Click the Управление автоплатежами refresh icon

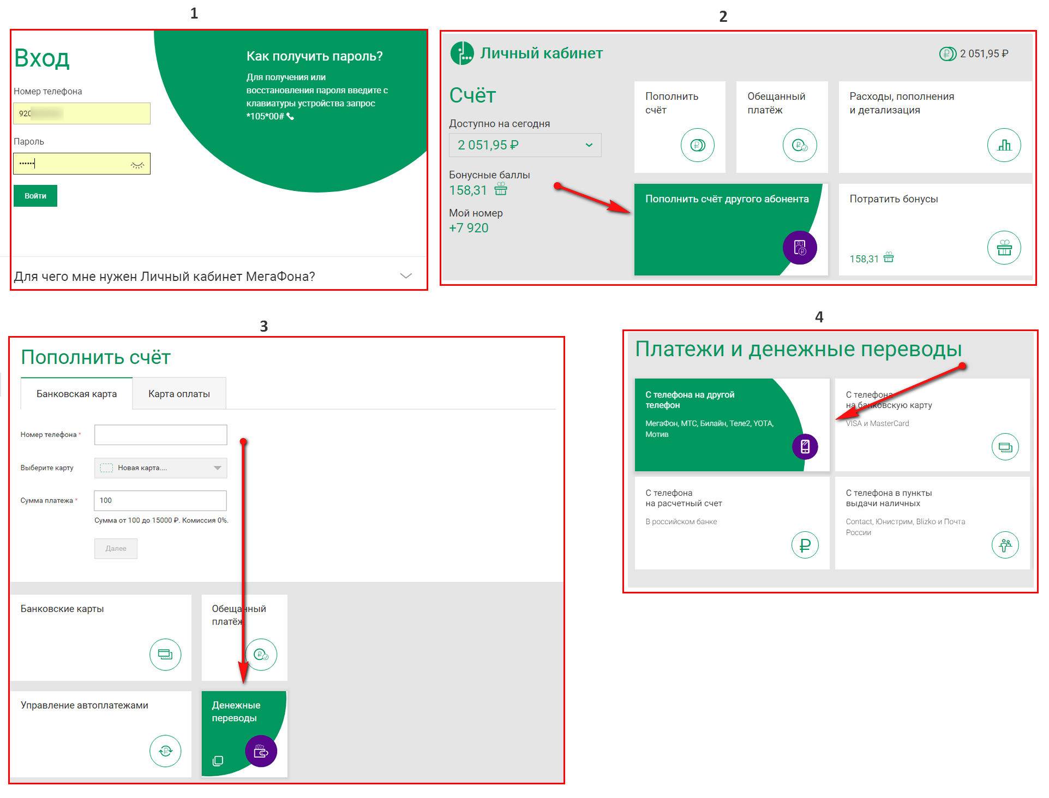165,751
